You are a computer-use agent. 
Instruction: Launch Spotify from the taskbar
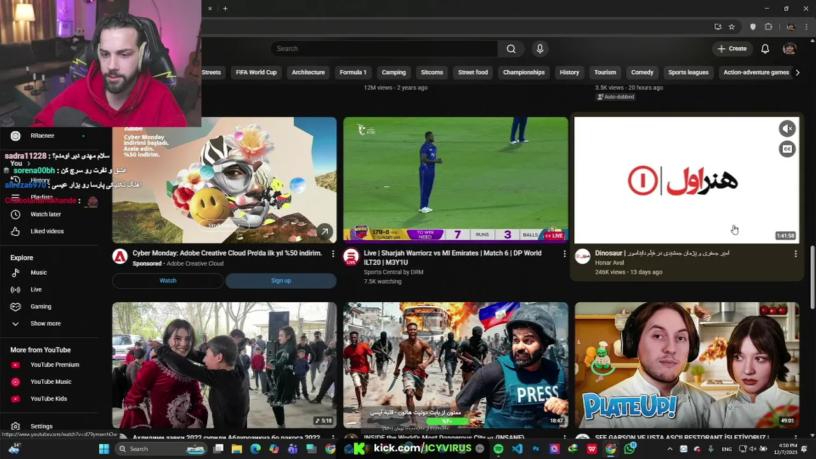[x=498, y=449]
